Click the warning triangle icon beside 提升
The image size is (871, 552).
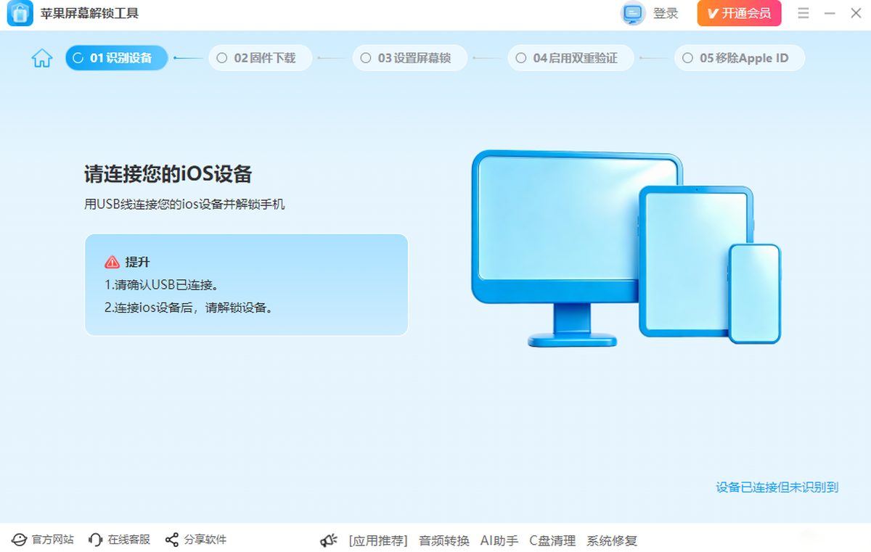(x=112, y=263)
